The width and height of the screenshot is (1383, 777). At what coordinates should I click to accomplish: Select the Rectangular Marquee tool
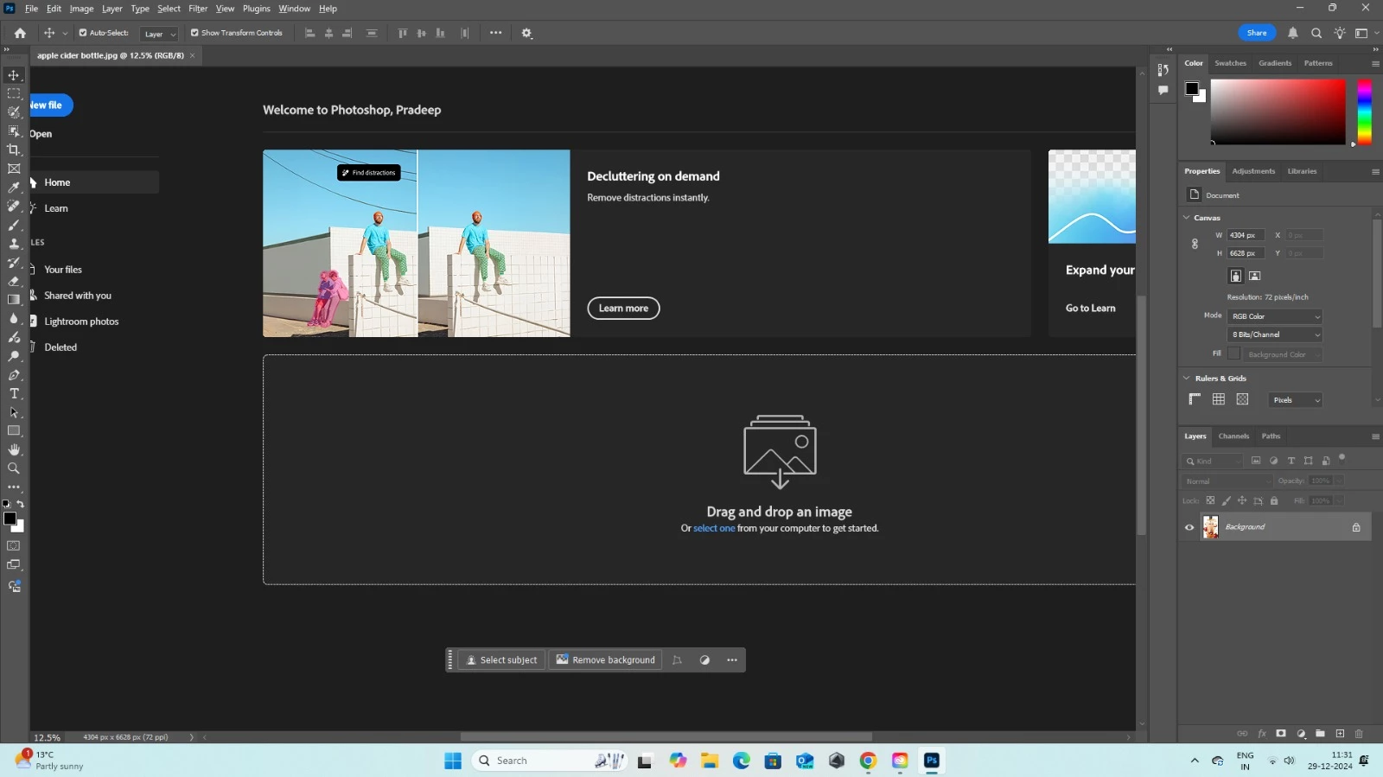pos(14,93)
